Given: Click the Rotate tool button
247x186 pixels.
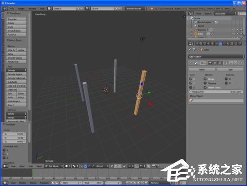Looking at the screenshot, I should tap(16, 23).
